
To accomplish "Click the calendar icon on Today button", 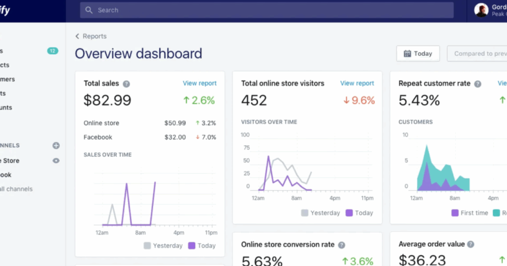I will pos(407,54).
